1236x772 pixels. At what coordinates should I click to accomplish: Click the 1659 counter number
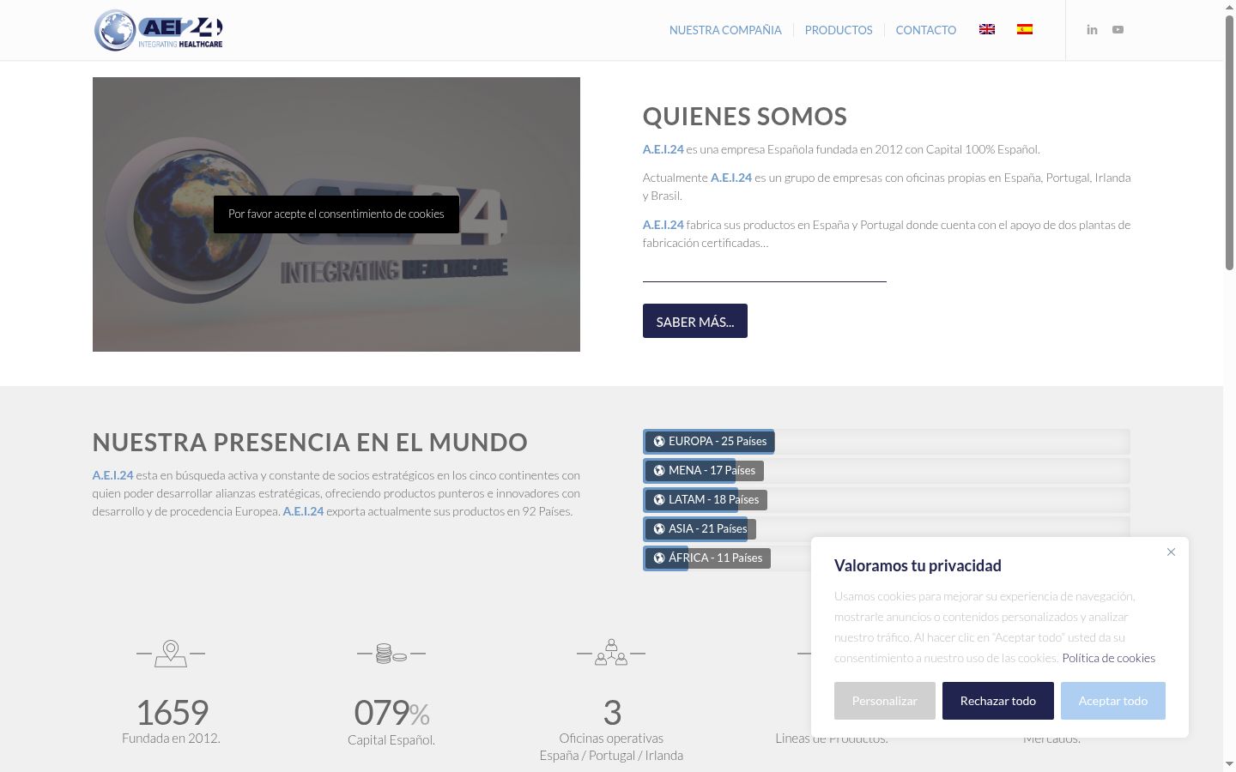[x=172, y=712]
